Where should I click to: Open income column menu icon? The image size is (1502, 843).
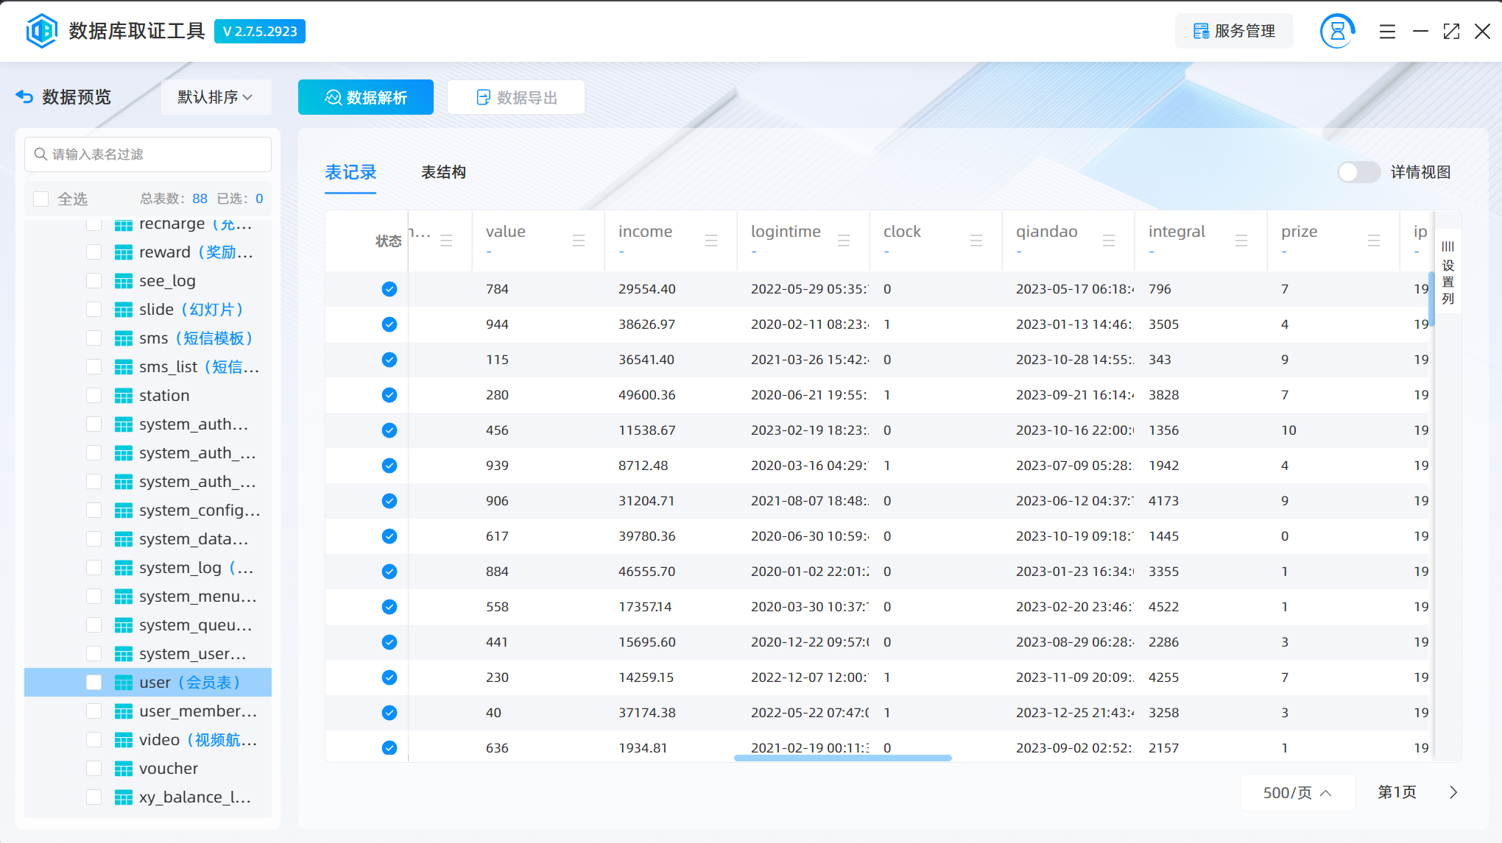pyautogui.click(x=711, y=241)
